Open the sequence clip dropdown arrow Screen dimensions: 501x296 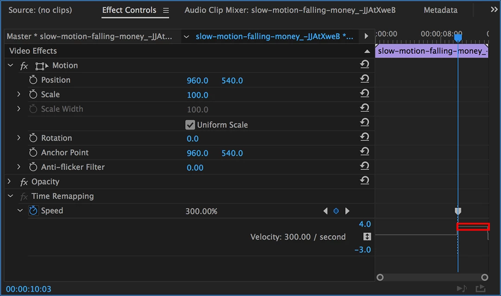(x=186, y=37)
